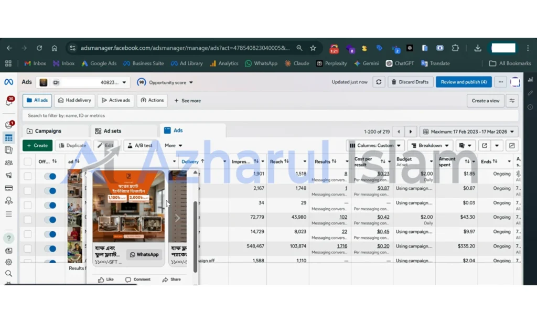537x323 pixels.
Task: Click the Meta logo icon
Action: 8,82
